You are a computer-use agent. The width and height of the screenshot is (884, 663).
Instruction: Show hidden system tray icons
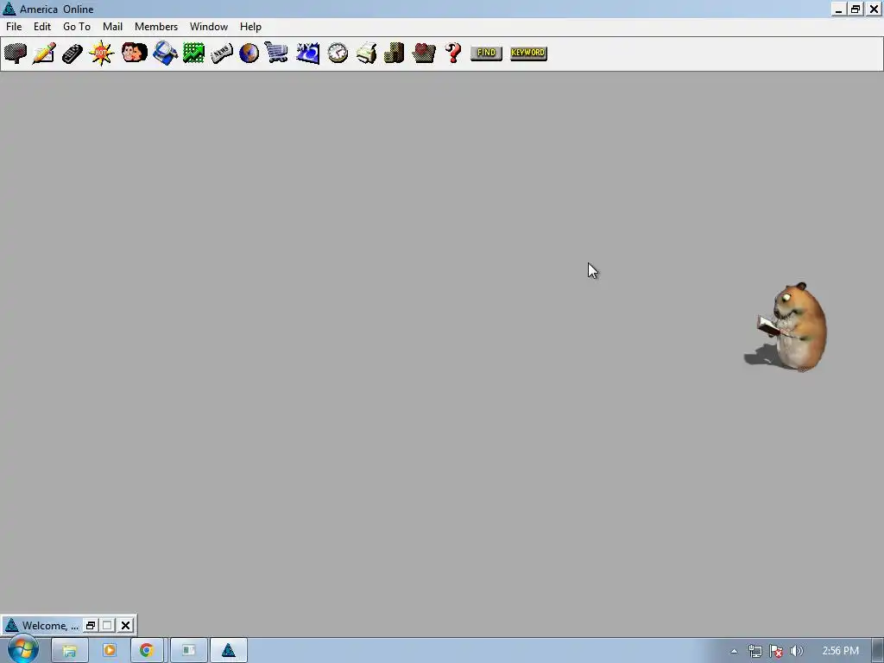(734, 651)
